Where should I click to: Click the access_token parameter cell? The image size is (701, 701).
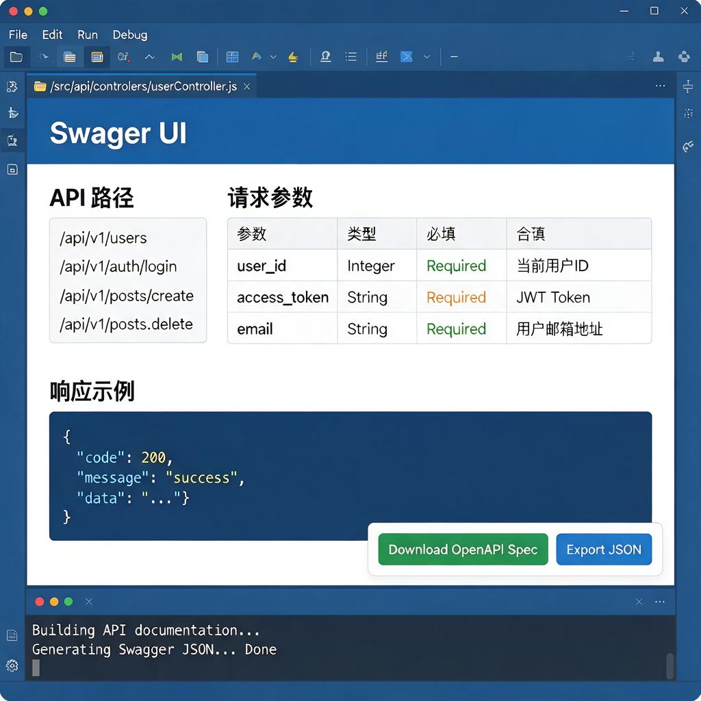[x=283, y=297]
